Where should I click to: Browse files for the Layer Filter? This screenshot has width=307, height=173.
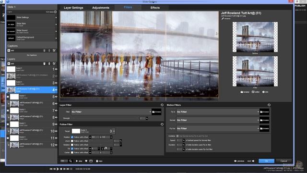(x=156, y=112)
